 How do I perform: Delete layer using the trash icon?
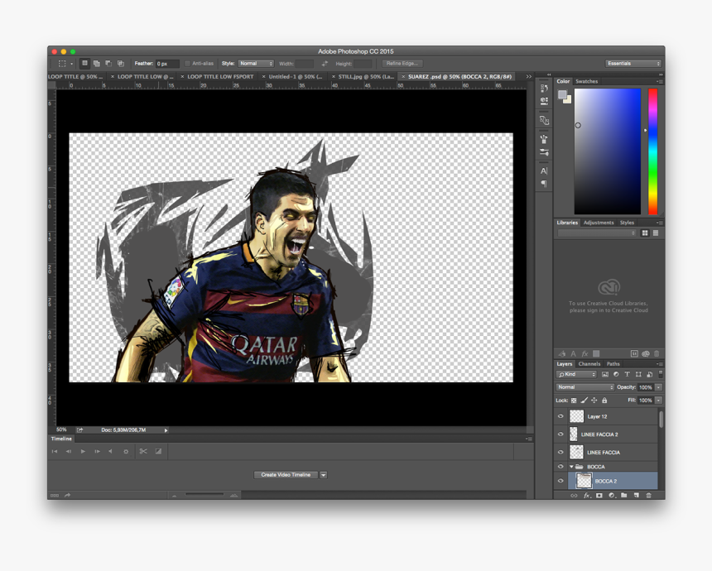click(x=649, y=496)
